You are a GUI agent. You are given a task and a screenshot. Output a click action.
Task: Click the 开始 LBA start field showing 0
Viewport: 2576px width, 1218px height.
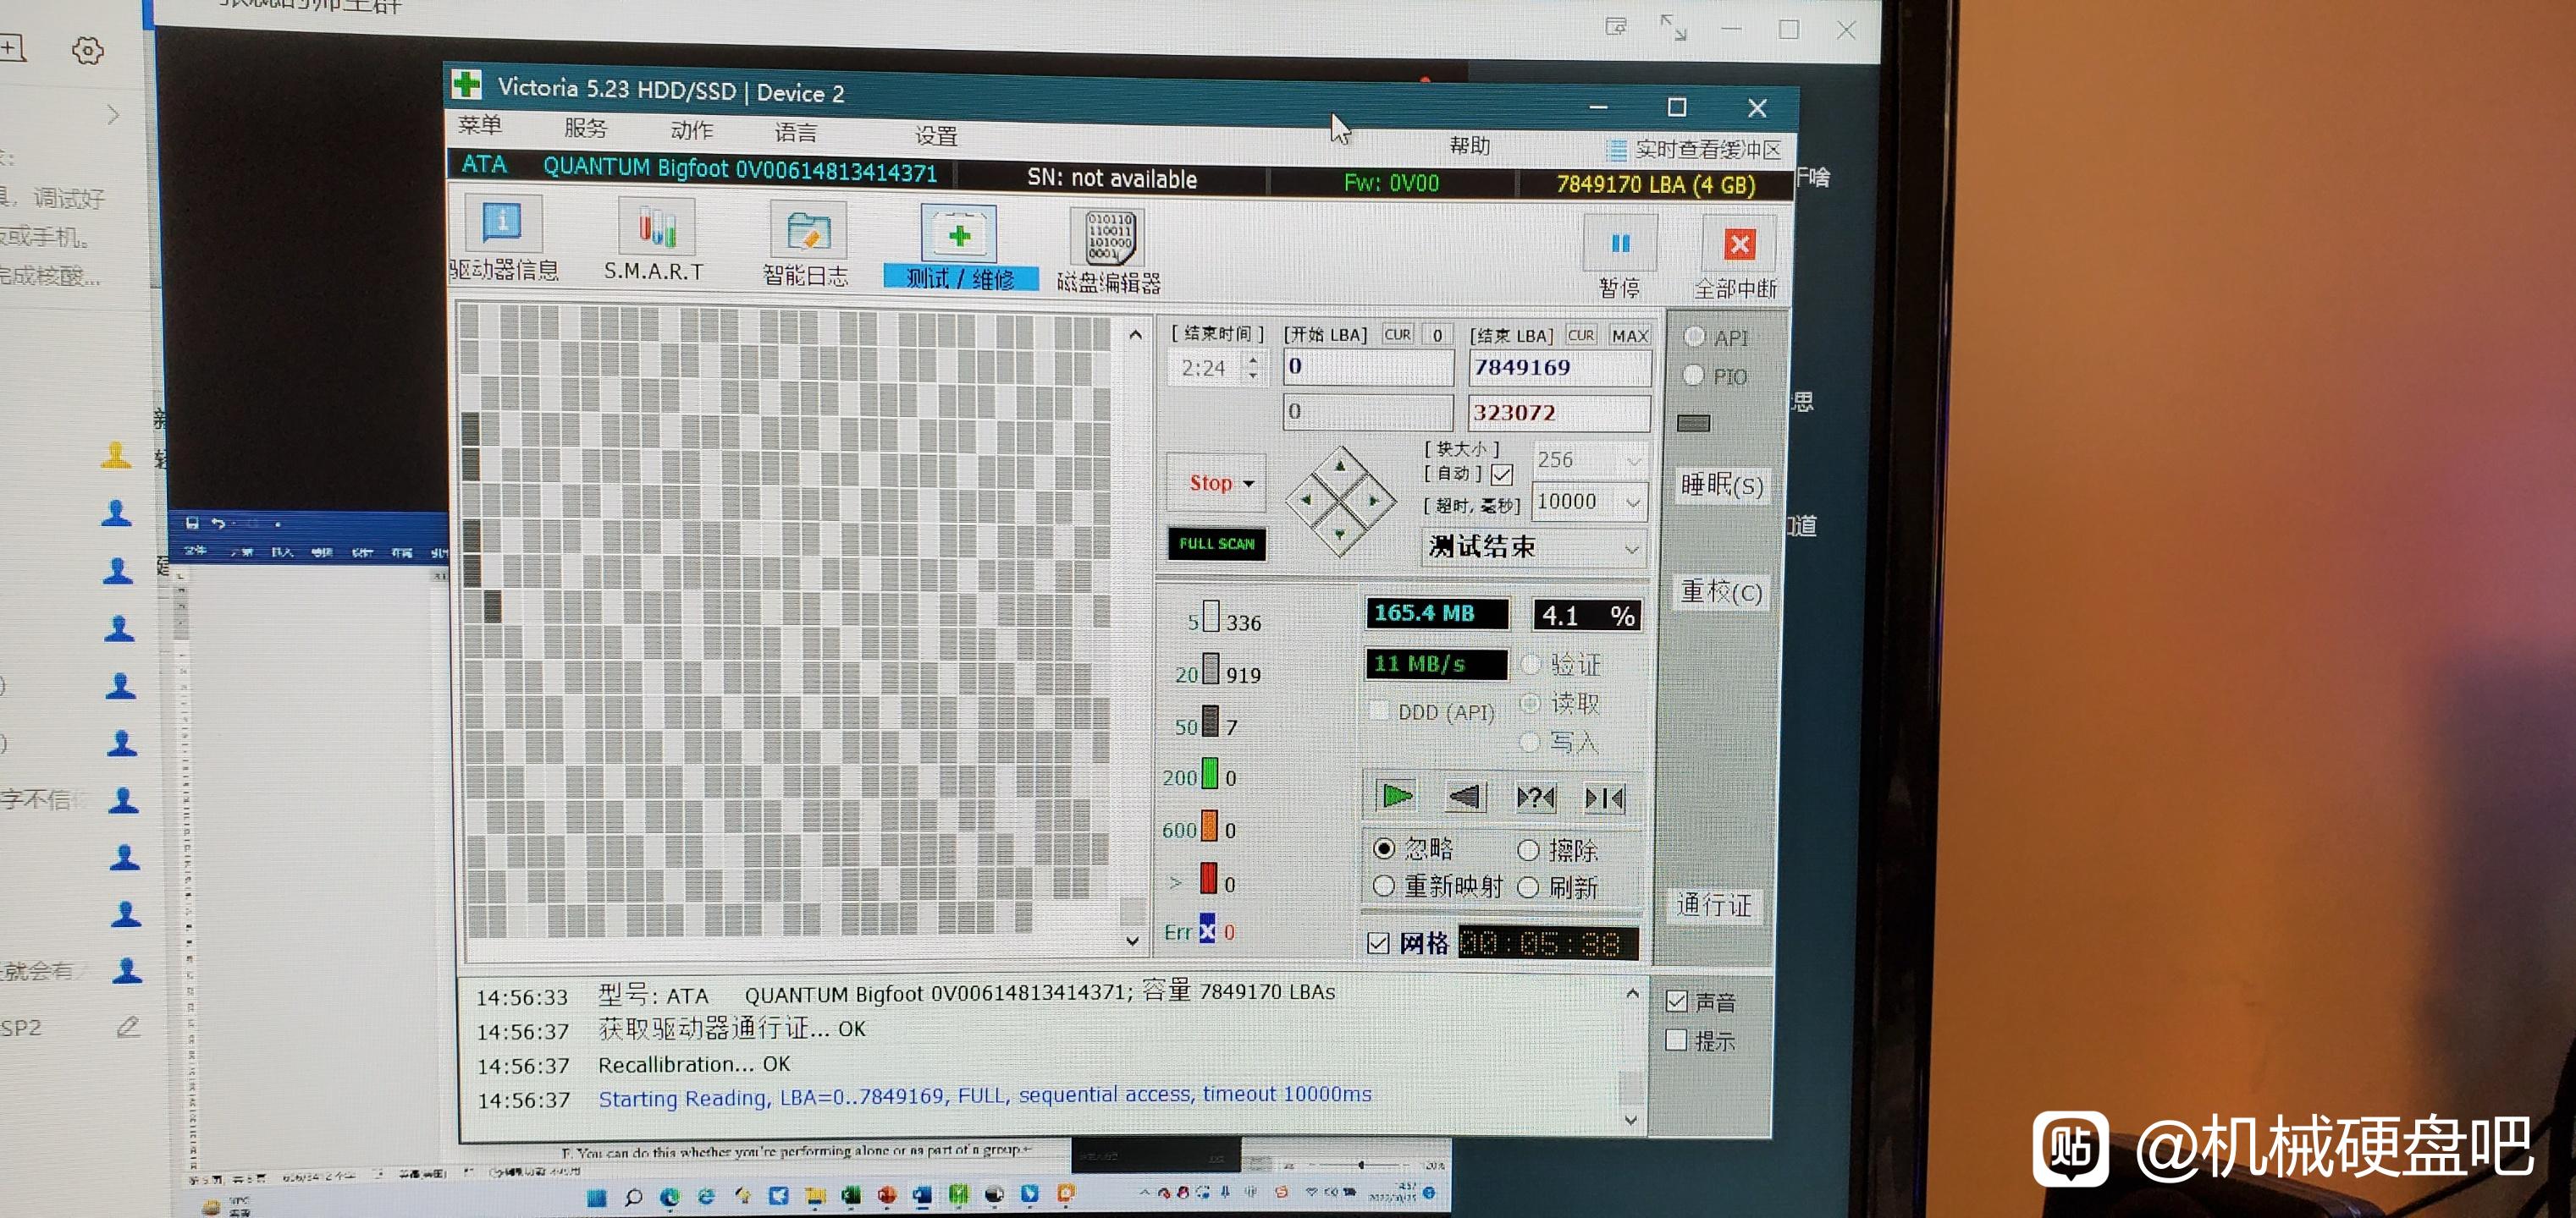[1368, 367]
